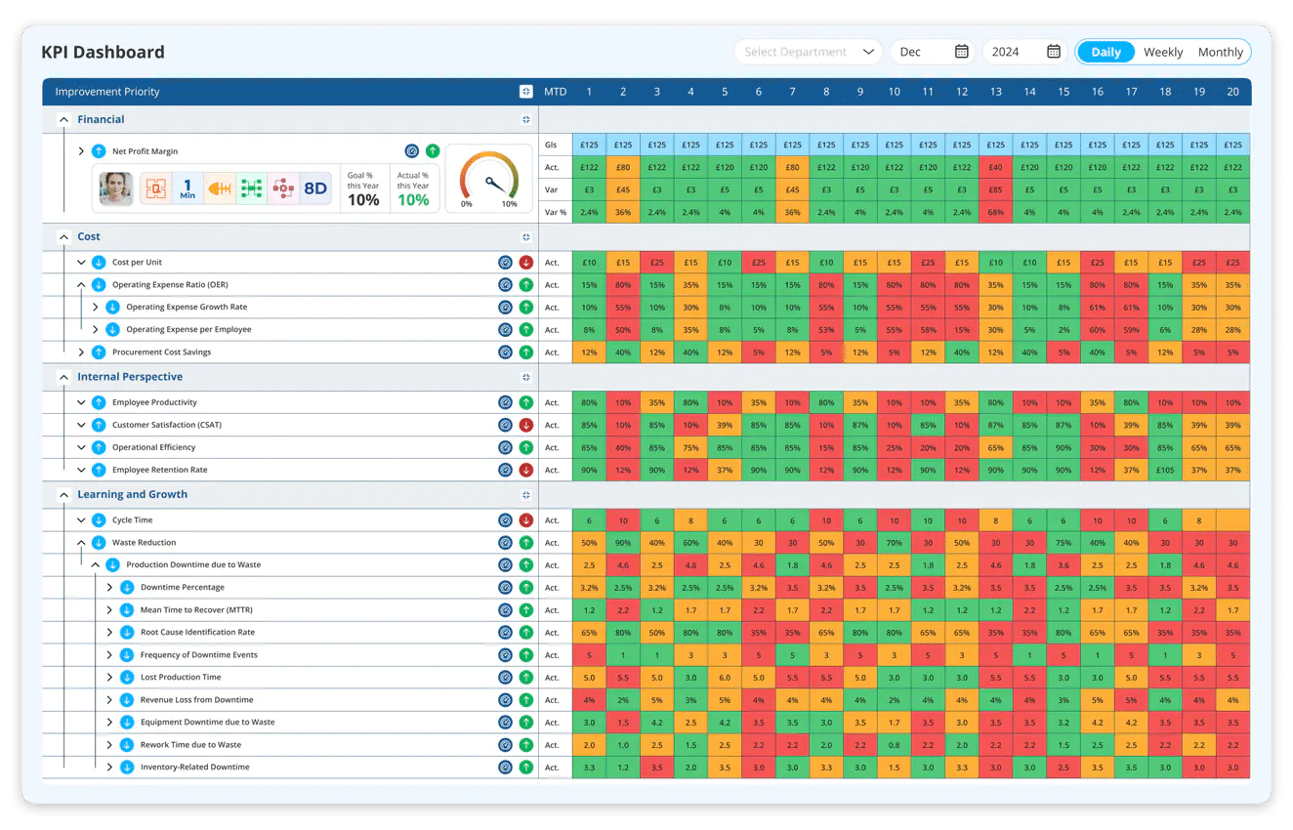The image size is (1293, 830).
Task: Click the green process-flow icon for Net Profit Margin
Action: (x=251, y=187)
